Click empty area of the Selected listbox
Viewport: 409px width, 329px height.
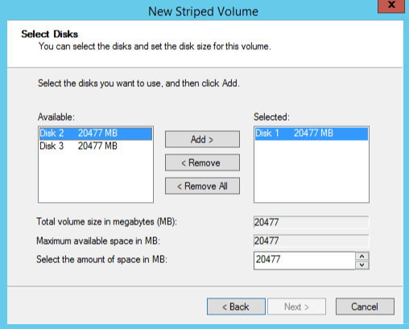tap(312, 171)
